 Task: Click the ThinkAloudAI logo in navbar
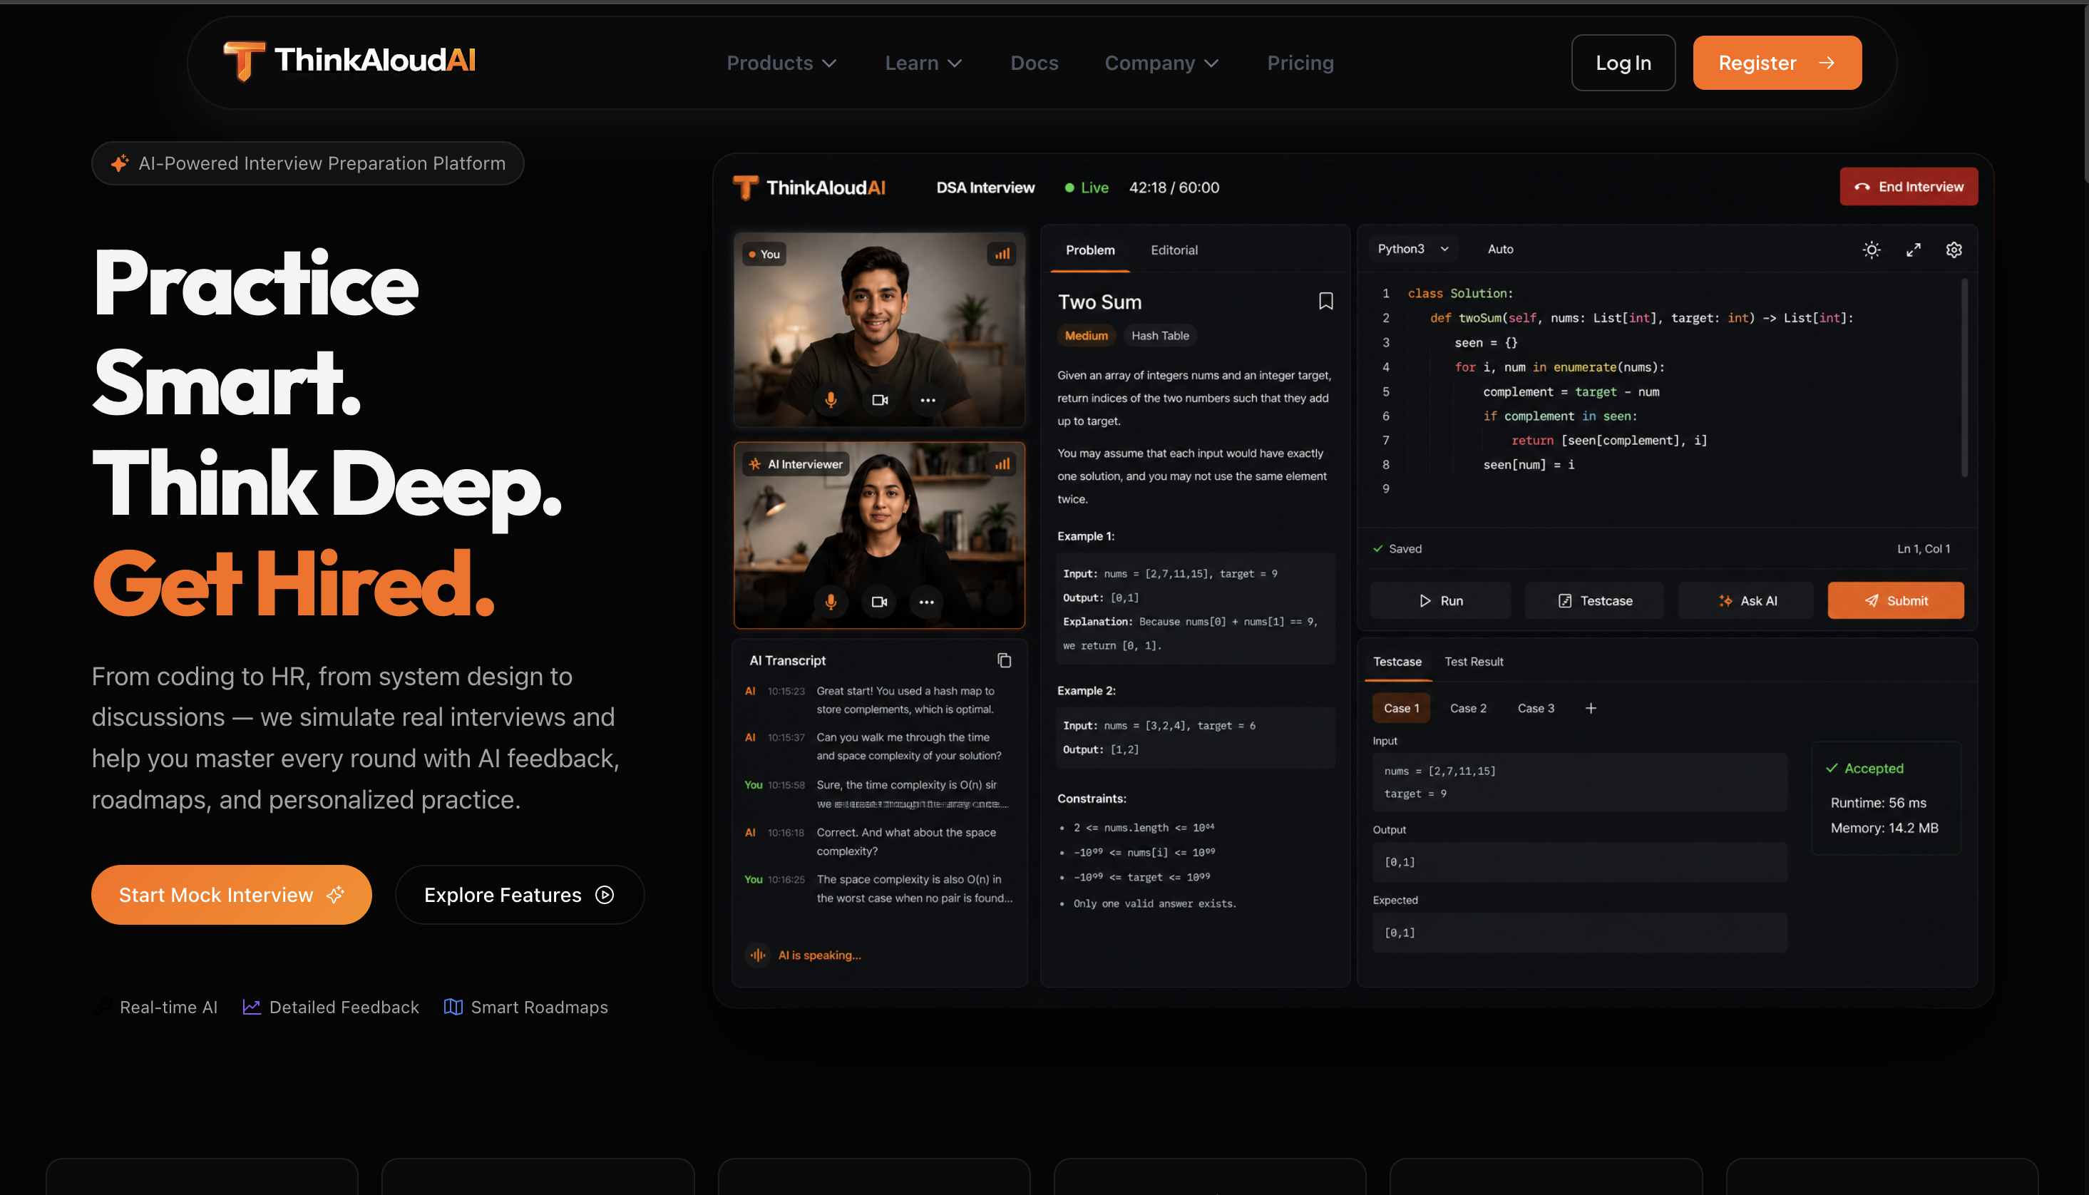[349, 61]
